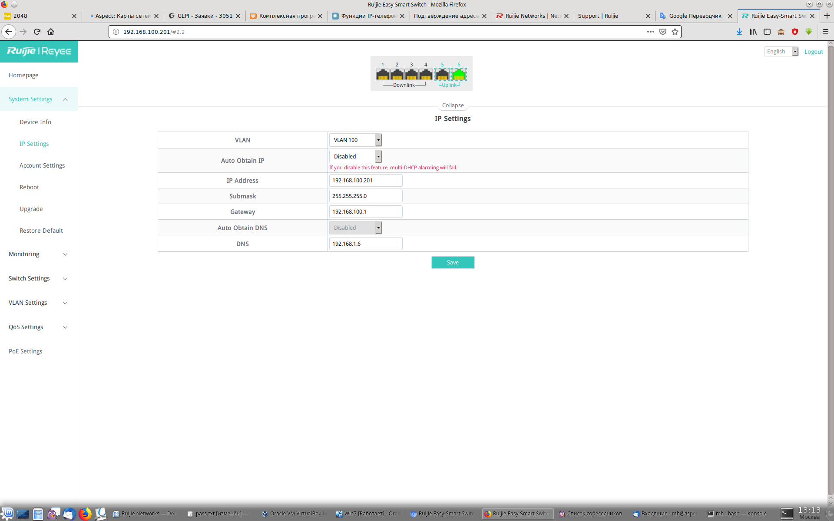Reload the page with the refresh icon
The height and width of the screenshot is (521, 834).
point(37,32)
